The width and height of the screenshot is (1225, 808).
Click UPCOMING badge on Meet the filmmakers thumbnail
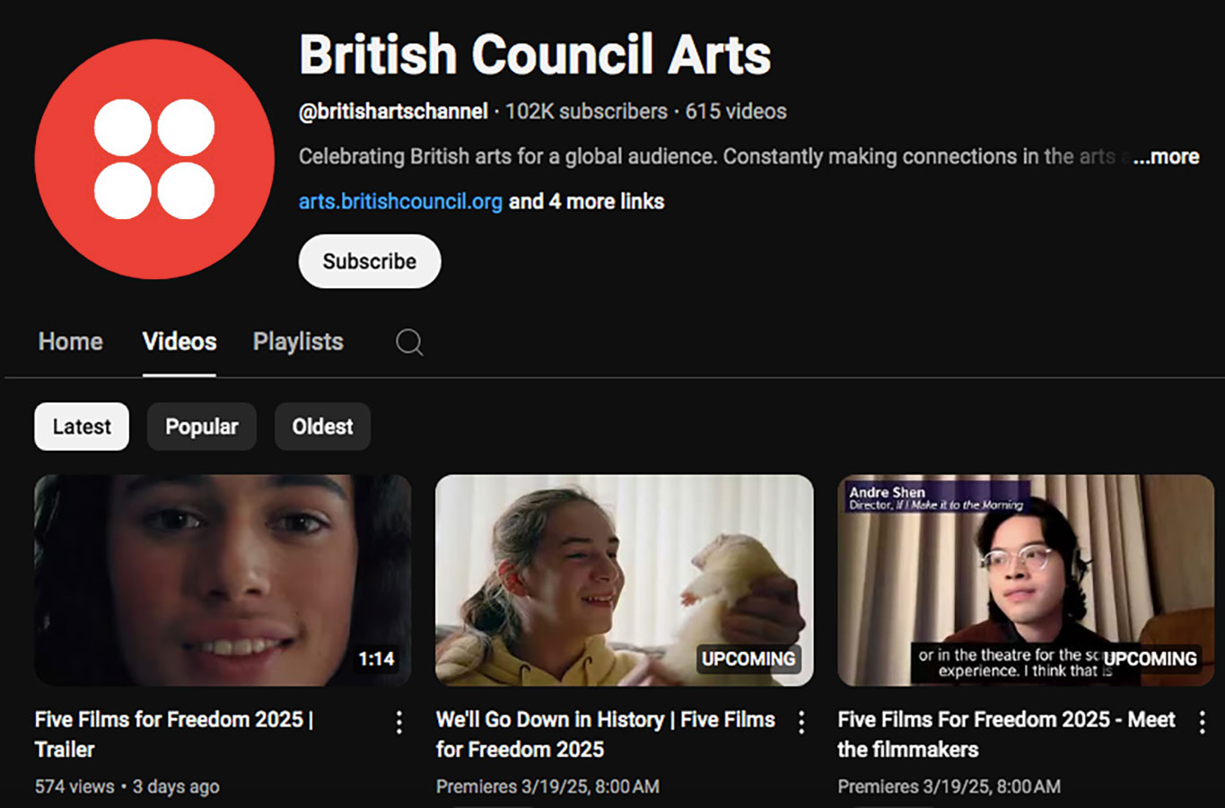point(1151,659)
